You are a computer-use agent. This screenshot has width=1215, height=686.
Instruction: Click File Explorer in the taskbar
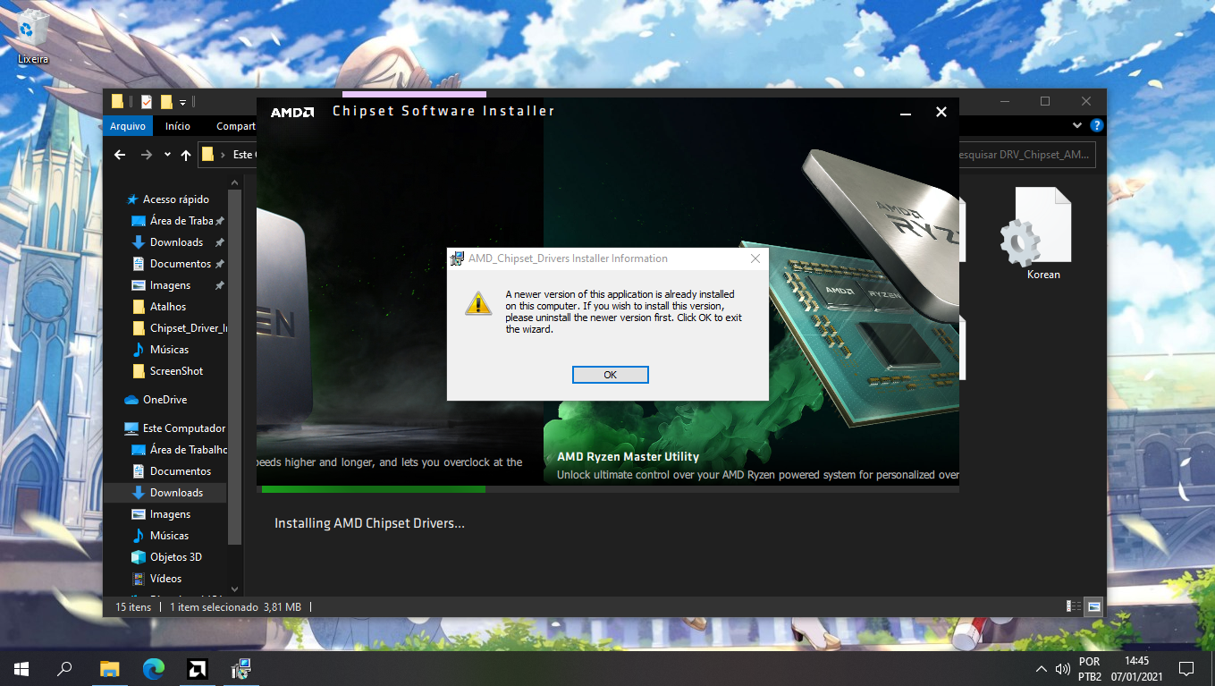109,668
